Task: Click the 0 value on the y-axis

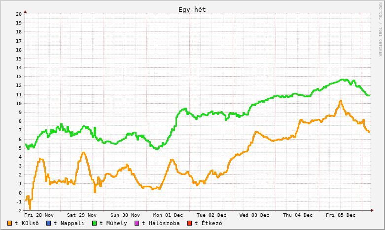Action: pyautogui.click(x=20, y=193)
